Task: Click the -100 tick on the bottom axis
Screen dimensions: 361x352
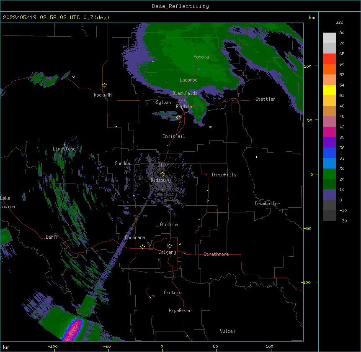Action: coord(52,346)
